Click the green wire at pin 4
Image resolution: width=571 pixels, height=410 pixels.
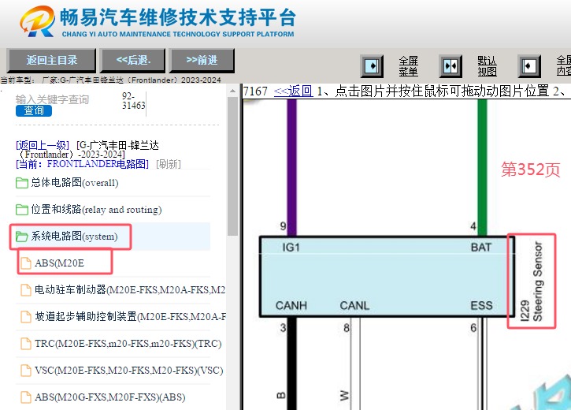(482, 168)
